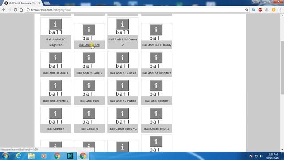This screenshot has height=160, width=284.
Task: Open iBall Cobalt 4 link
Action: (56, 129)
